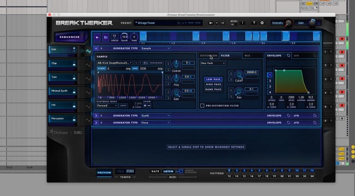The width and height of the screenshot is (355, 196).
Task: Switch to the LFO tab
Action: [296, 55]
